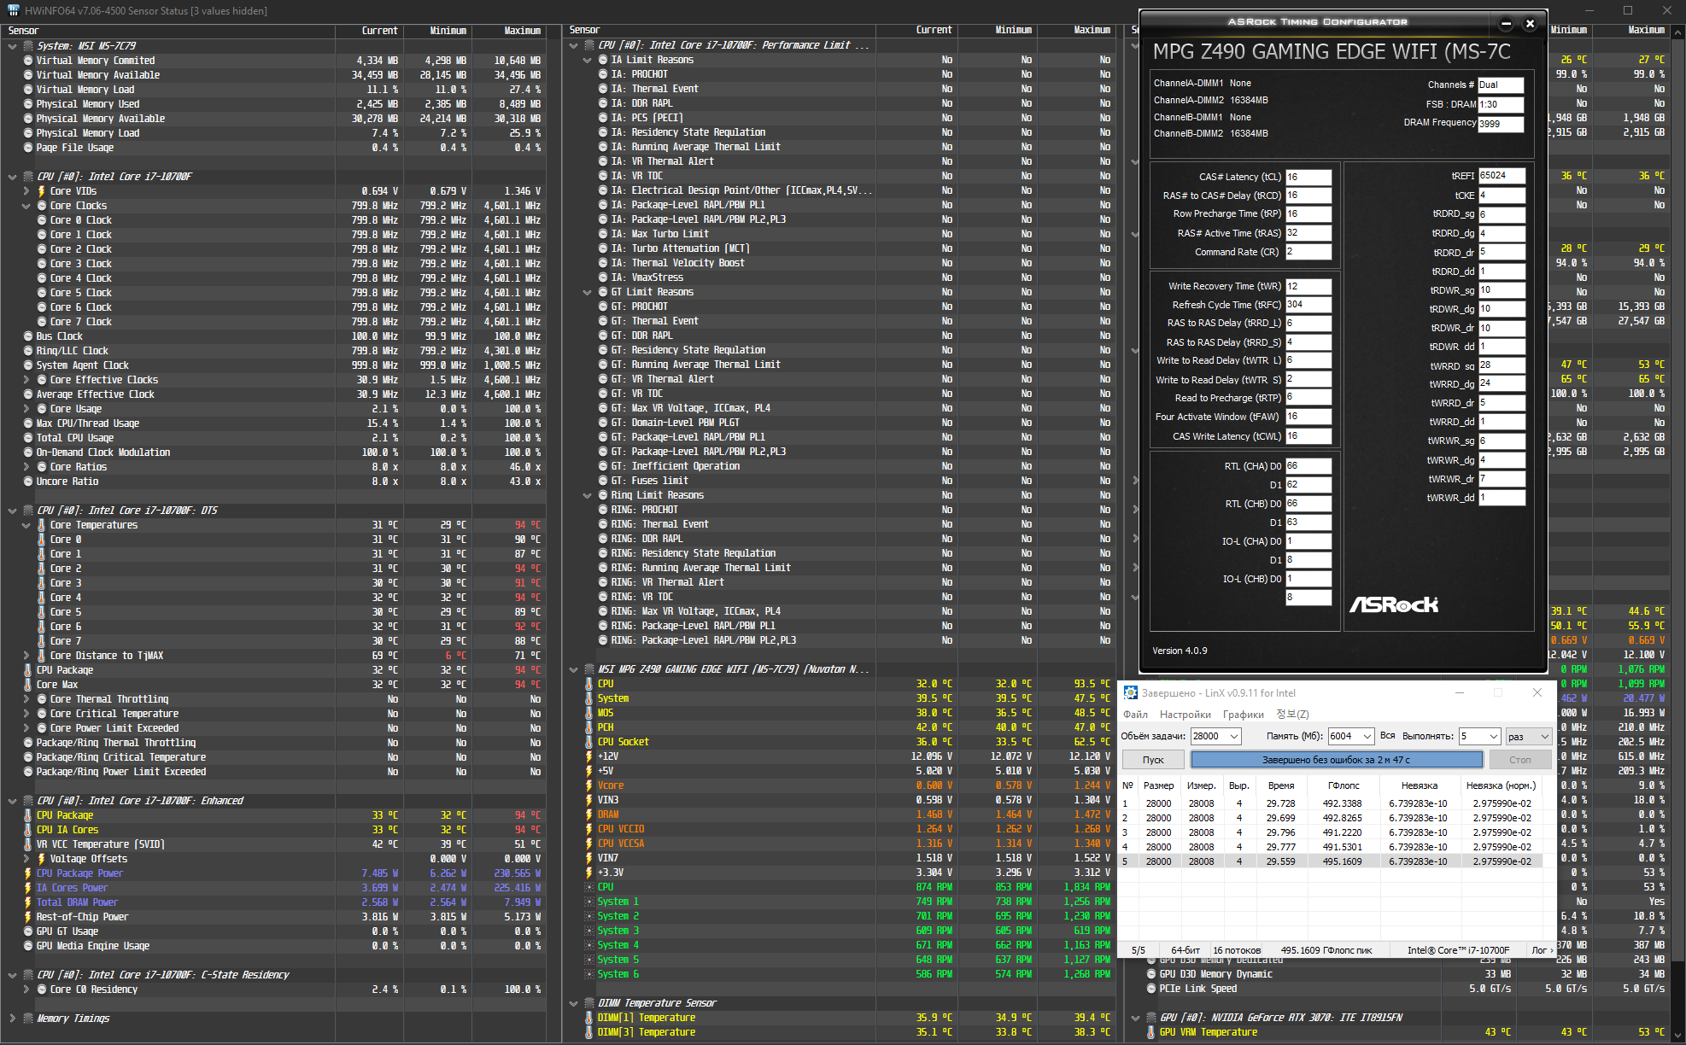Expand the Memory Timings section
1686x1045 pixels.
[x=12, y=1019]
